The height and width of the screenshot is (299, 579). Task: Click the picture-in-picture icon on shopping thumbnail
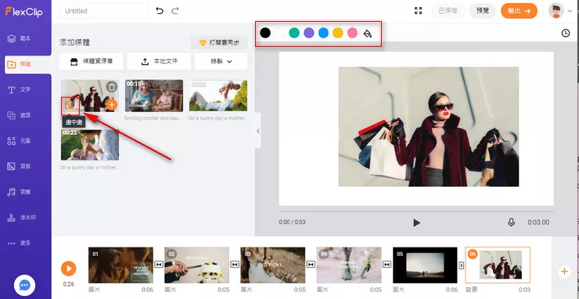click(x=70, y=105)
